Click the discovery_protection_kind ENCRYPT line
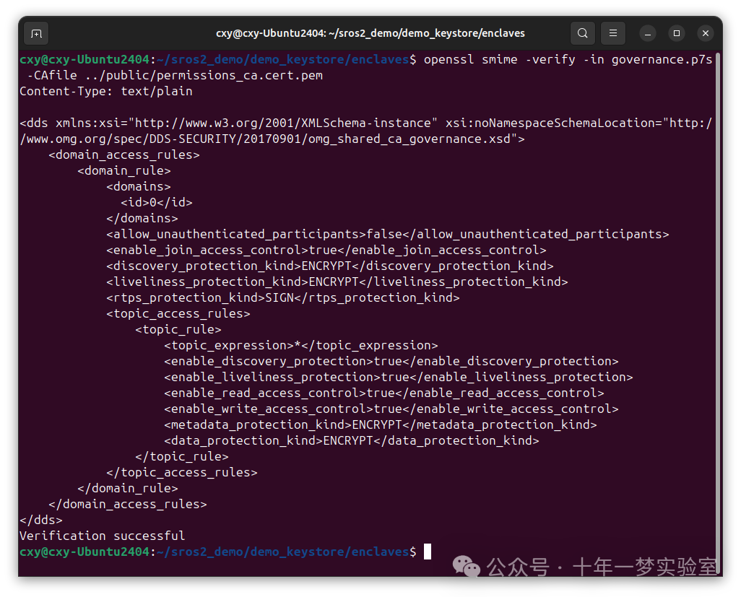The height and width of the screenshot is (597, 741). tap(330, 266)
